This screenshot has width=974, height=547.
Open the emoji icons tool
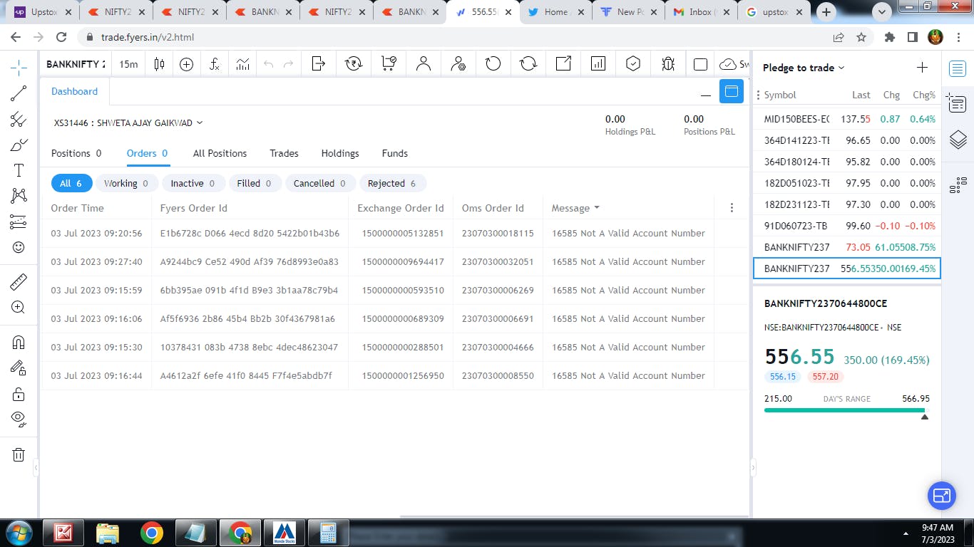(x=19, y=247)
